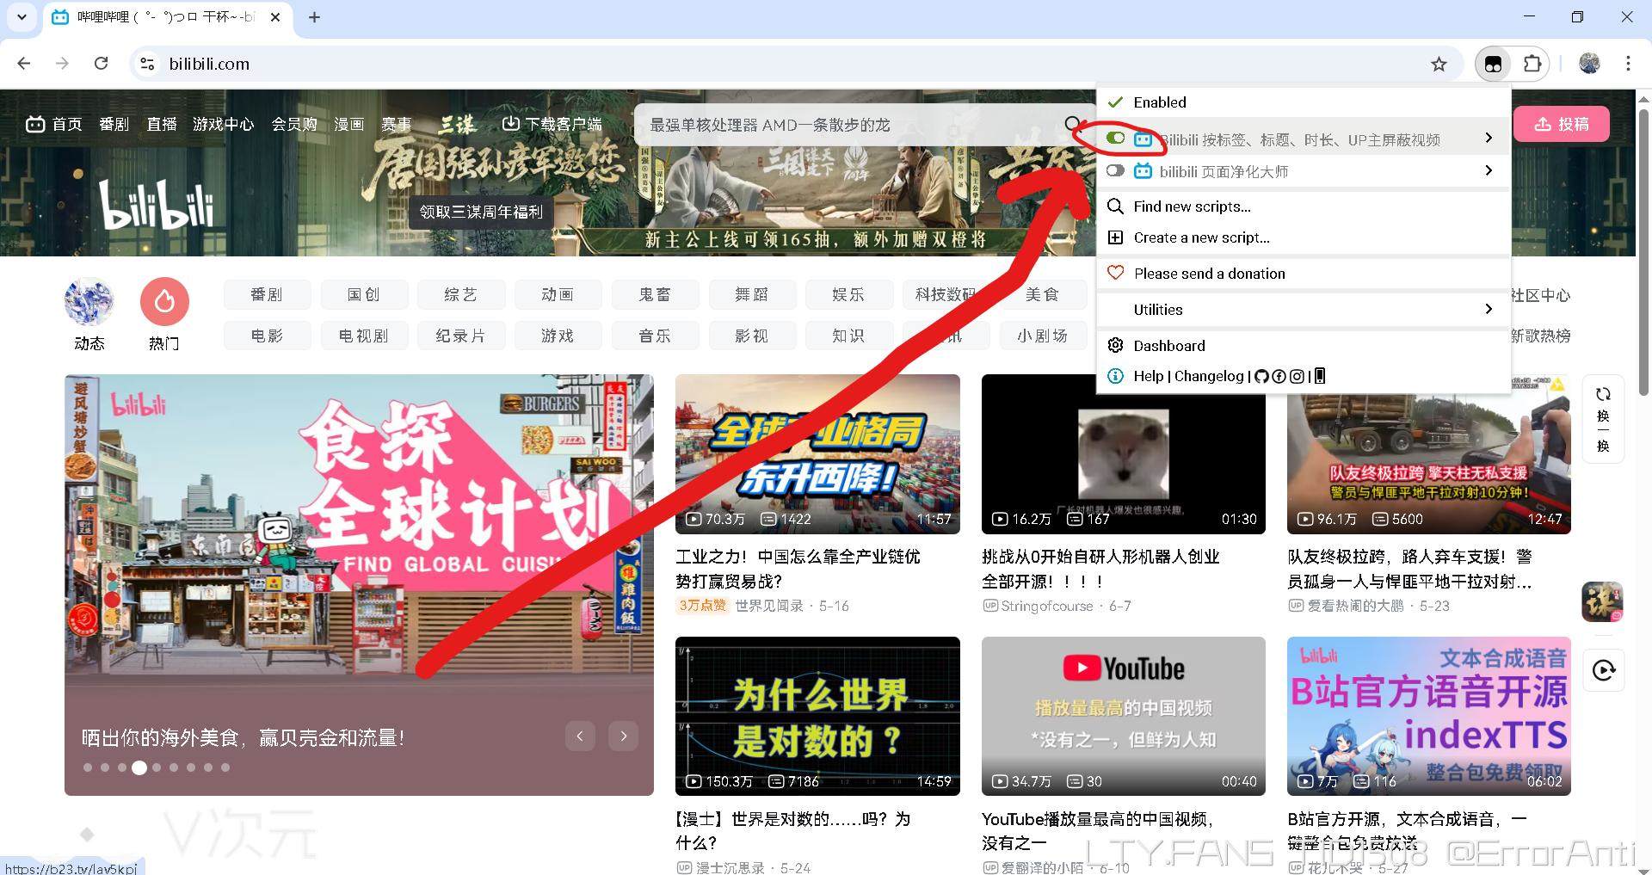1652x875 pixels.
Task: Toggle the bilibili 页面净化大师 script switch
Action: (1115, 170)
